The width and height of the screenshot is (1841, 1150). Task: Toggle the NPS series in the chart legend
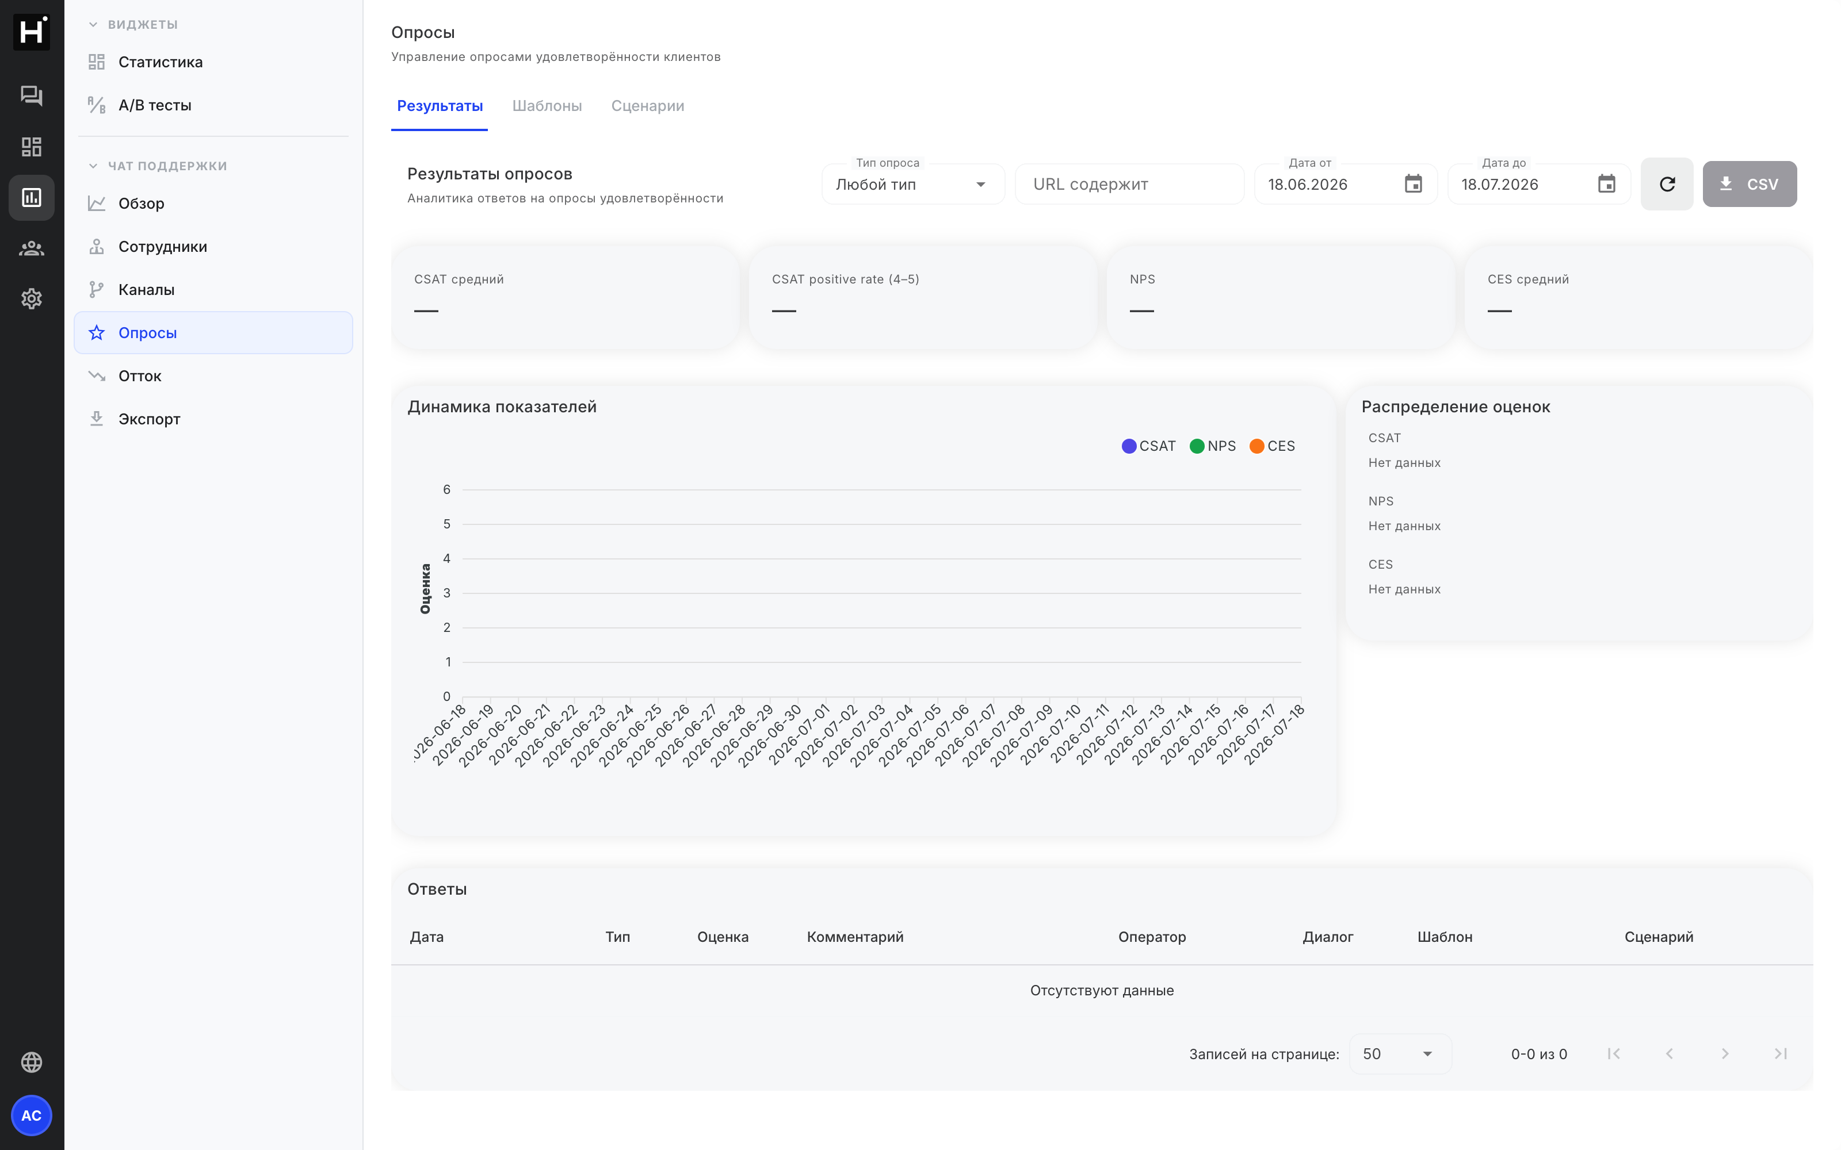[x=1213, y=446]
